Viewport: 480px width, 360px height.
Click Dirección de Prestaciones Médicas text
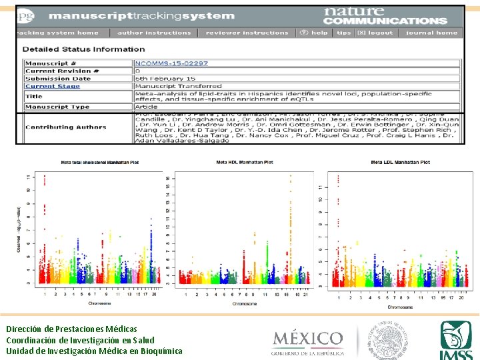point(71,329)
